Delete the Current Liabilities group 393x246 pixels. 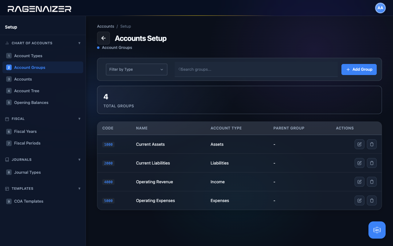[x=372, y=163]
